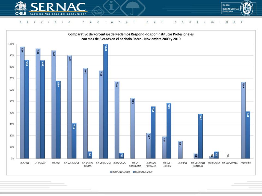Click the 'I.P. CENAFOM' axis label

point(103,163)
